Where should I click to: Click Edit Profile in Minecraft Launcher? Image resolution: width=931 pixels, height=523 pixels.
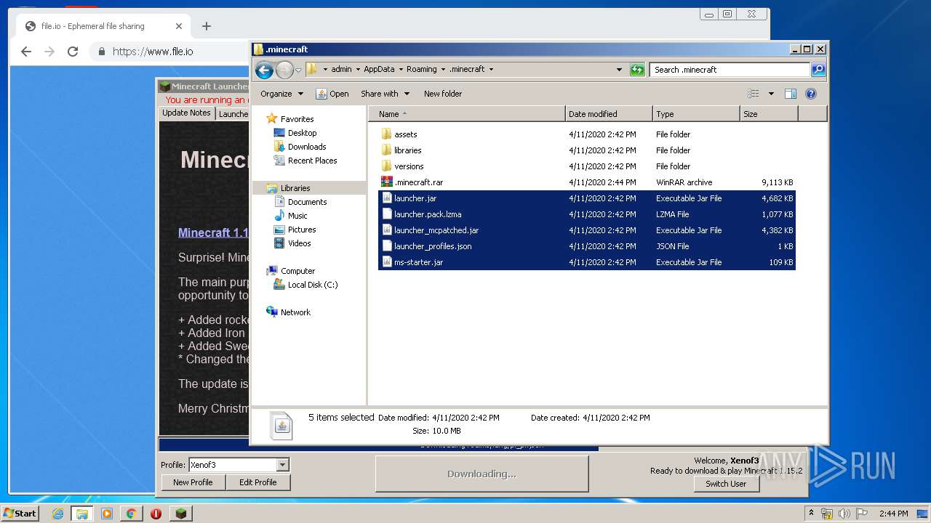(x=258, y=482)
